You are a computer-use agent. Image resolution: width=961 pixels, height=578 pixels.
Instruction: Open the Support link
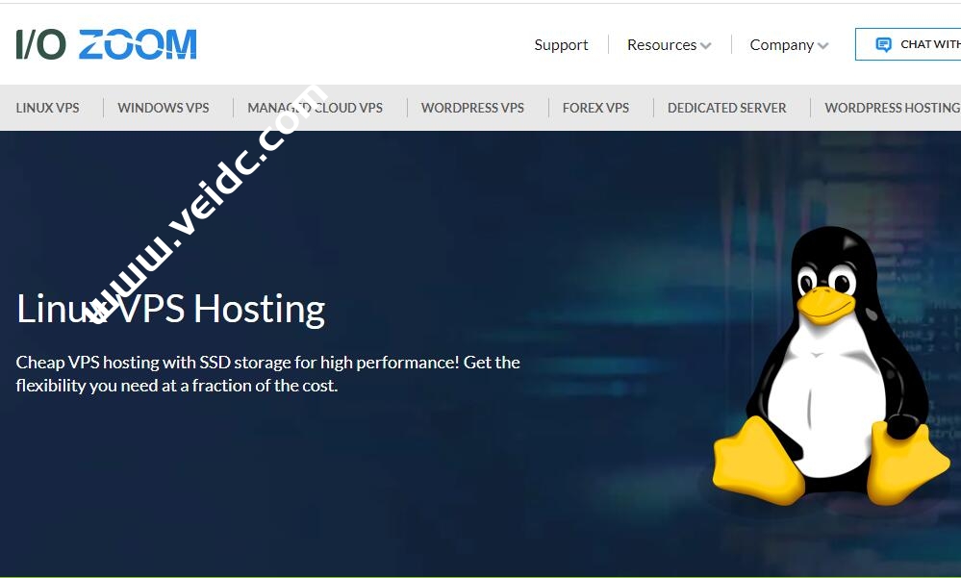point(561,45)
